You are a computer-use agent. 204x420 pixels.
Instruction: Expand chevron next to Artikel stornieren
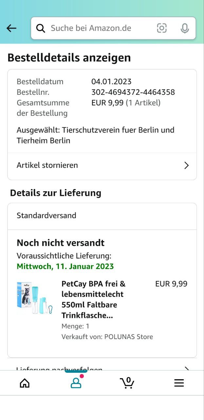186,165
